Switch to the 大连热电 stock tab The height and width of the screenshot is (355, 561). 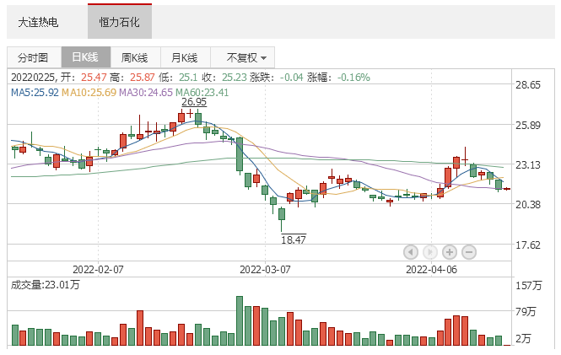pos(38,23)
